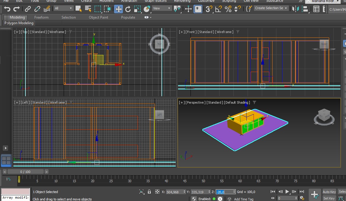Open the Select by Name list icon

[x=88, y=9]
